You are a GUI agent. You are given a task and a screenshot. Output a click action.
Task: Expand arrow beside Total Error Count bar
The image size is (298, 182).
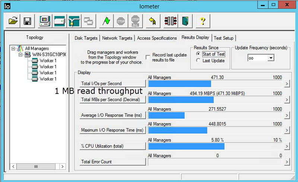[287, 162]
